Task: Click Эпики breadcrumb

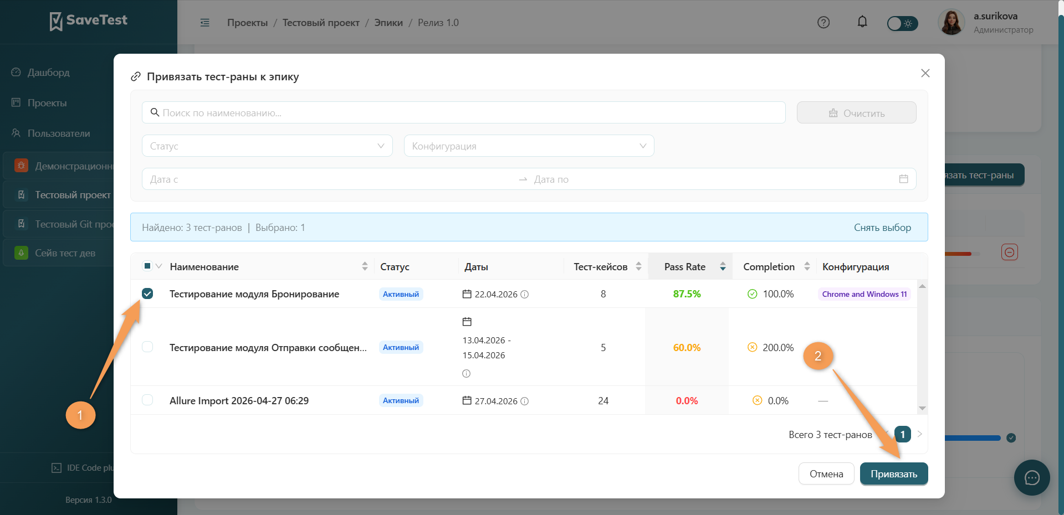Action: (388, 23)
